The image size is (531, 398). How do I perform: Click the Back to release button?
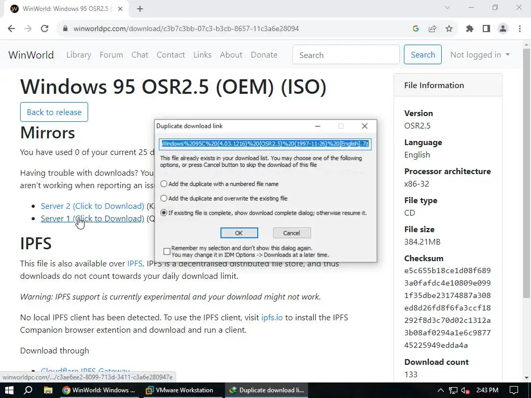click(x=54, y=112)
